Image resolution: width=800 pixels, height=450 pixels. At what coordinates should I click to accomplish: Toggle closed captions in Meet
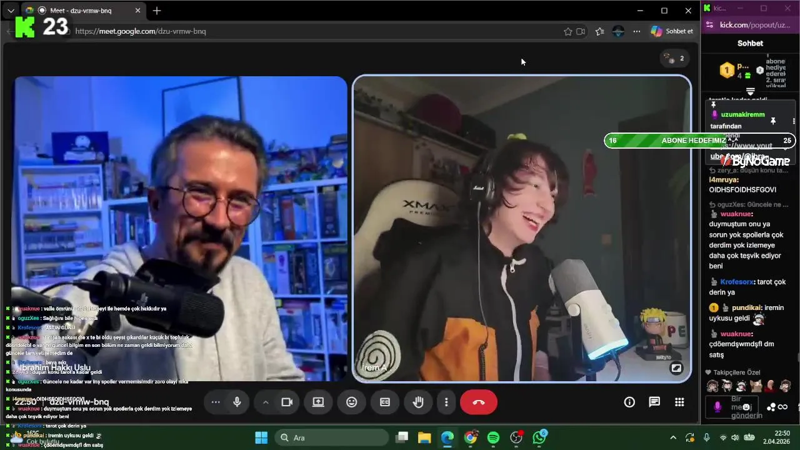click(x=385, y=402)
